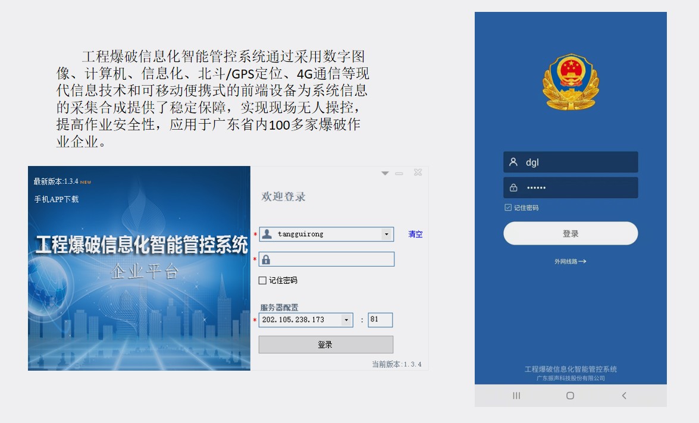The width and height of the screenshot is (699, 423).
Task: Minimize the desktop login window
Action: [x=399, y=173]
